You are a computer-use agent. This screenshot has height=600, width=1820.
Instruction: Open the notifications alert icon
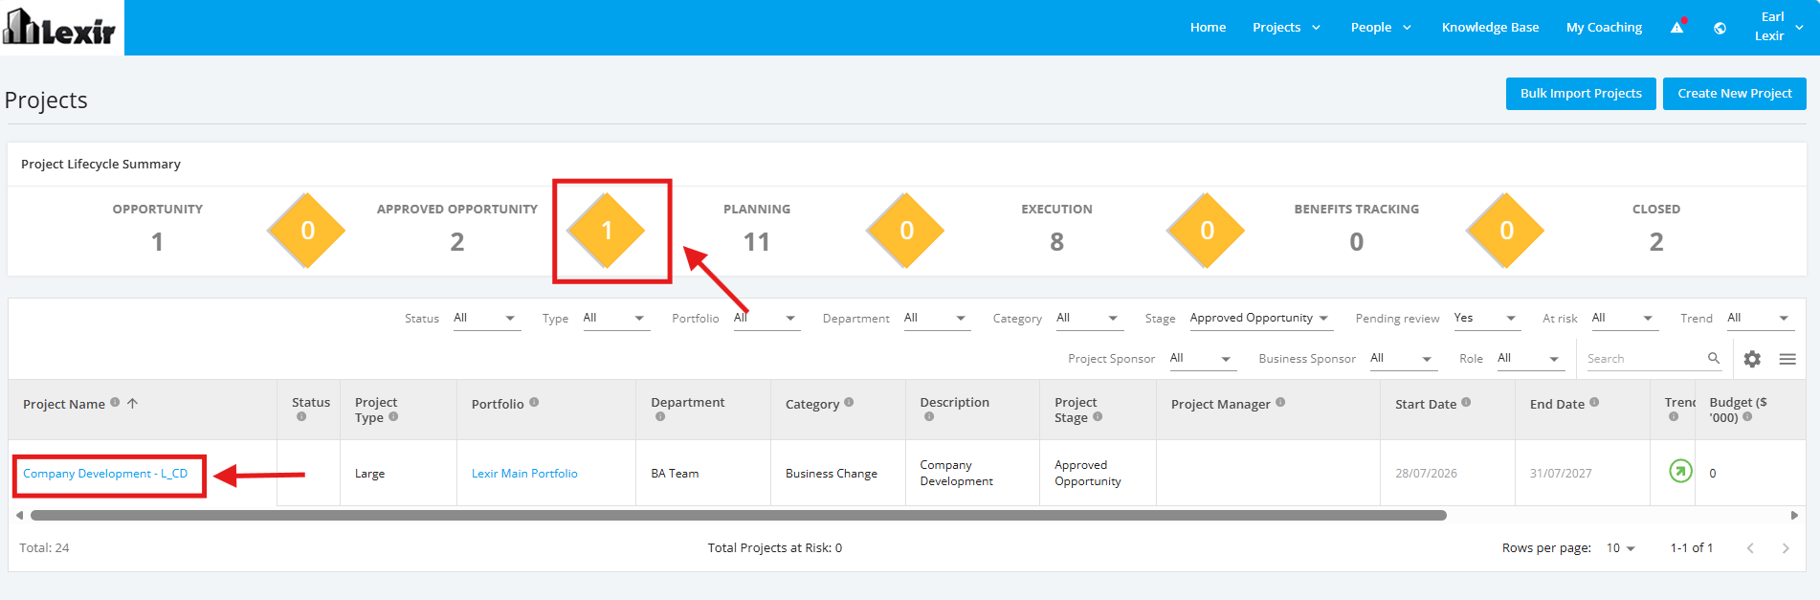tap(1677, 27)
